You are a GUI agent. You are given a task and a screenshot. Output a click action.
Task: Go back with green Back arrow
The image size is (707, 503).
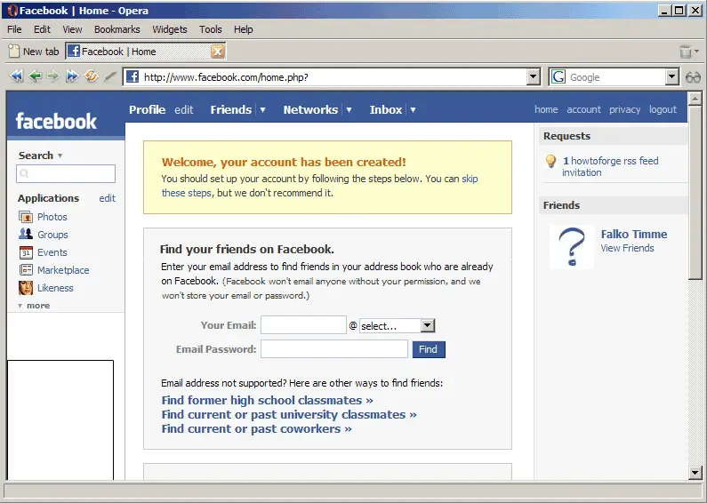pyautogui.click(x=36, y=76)
